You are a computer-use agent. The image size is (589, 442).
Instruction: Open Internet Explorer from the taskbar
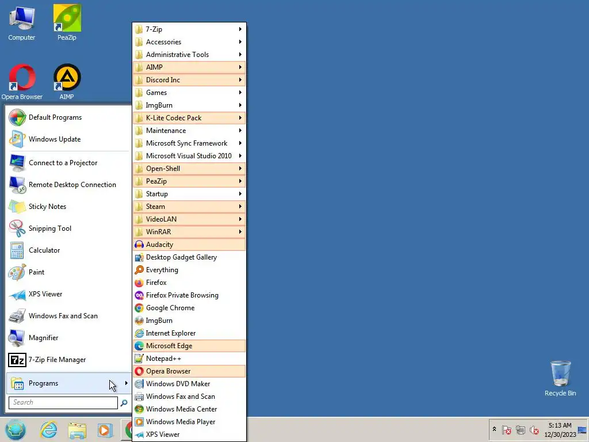click(49, 430)
